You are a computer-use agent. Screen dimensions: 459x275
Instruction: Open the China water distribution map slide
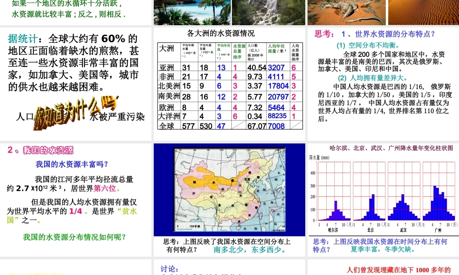click(229, 200)
